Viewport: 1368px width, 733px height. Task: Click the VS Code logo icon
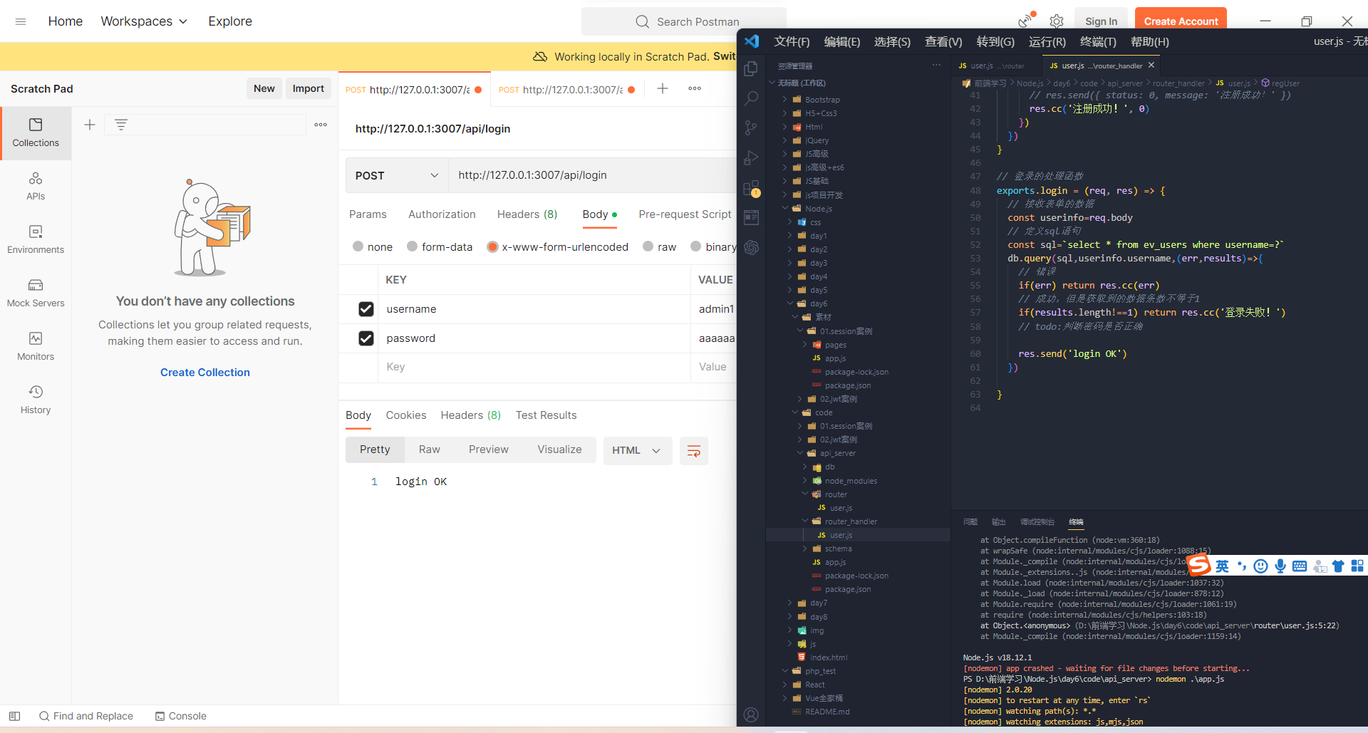752,41
